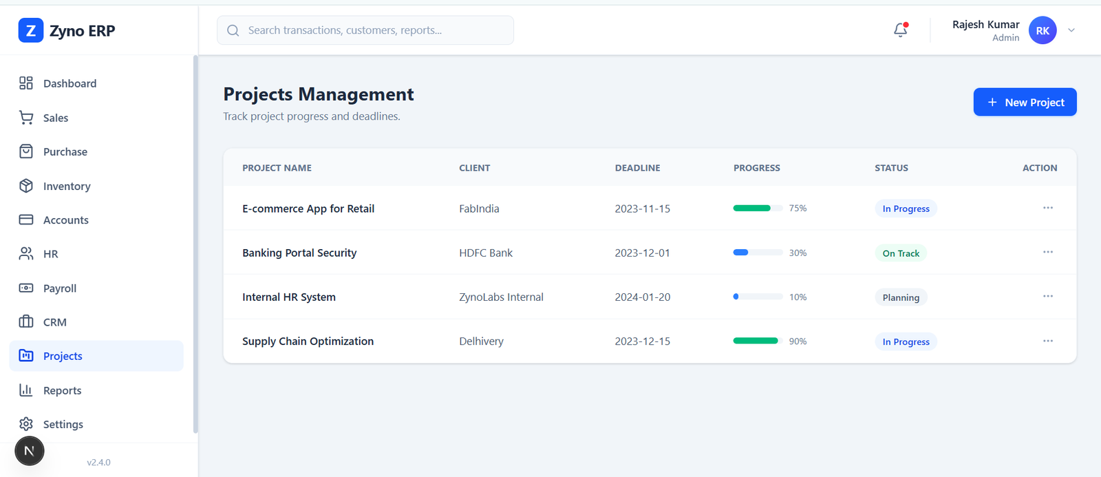Open actions menu for Supply Chain Optimization
1101x477 pixels.
[x=1047, y=341]
